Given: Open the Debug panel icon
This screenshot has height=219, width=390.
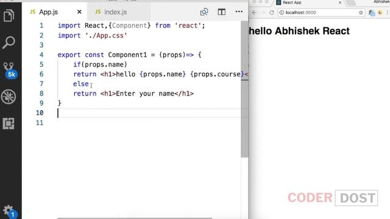Looking at the screenshot, I should [x=9, y=97].
